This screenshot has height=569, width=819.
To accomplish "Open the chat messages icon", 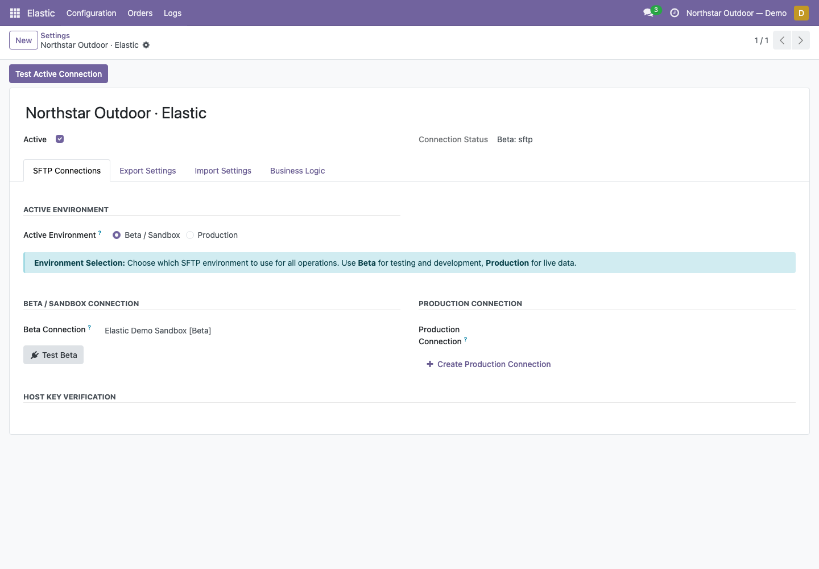I will pyautogui.click(x=648, y=13).
